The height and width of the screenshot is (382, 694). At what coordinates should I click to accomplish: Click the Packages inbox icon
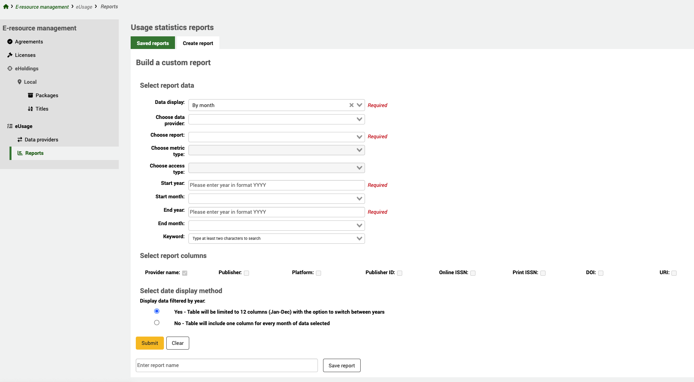30,95
